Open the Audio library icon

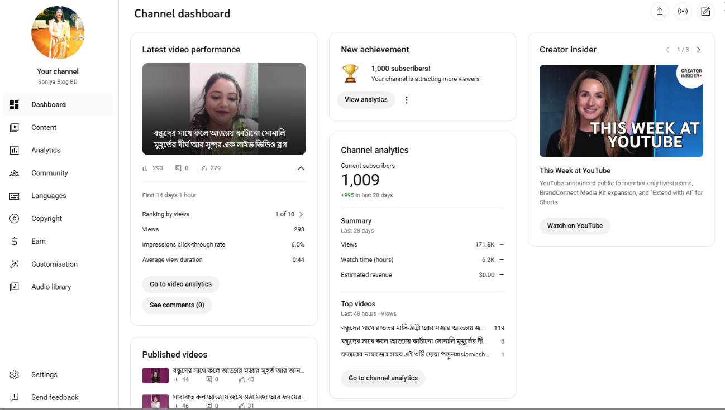point(15,287)
